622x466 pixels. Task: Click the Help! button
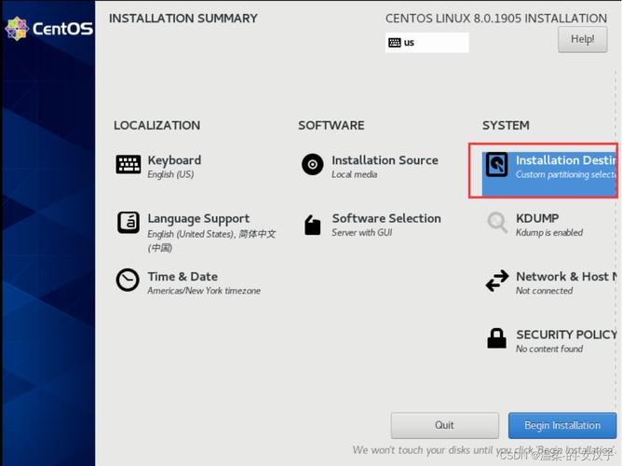tap(582, 39)
